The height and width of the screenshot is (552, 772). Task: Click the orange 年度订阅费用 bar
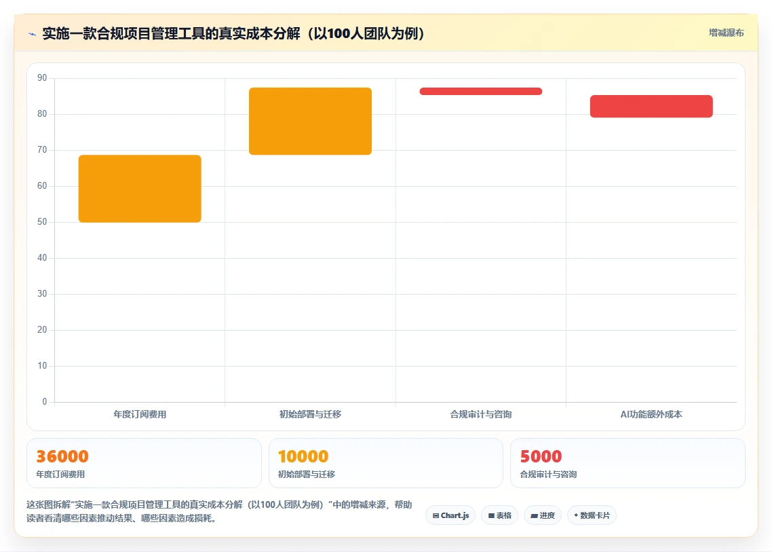140,189
